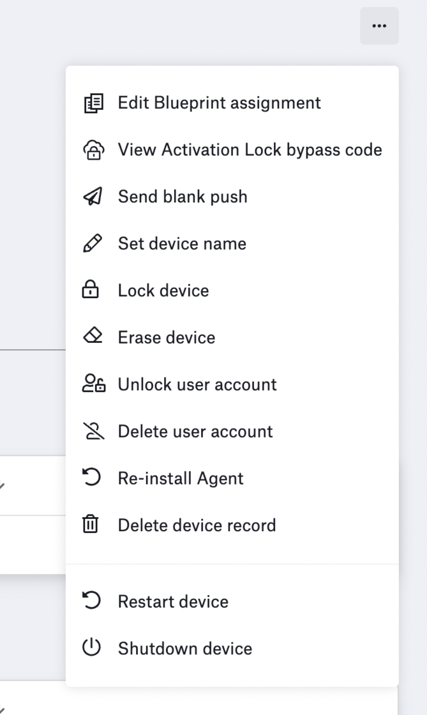Click the Activation Lock cloud padlock icon
The image size is (427, 715).
pos(93,150)
